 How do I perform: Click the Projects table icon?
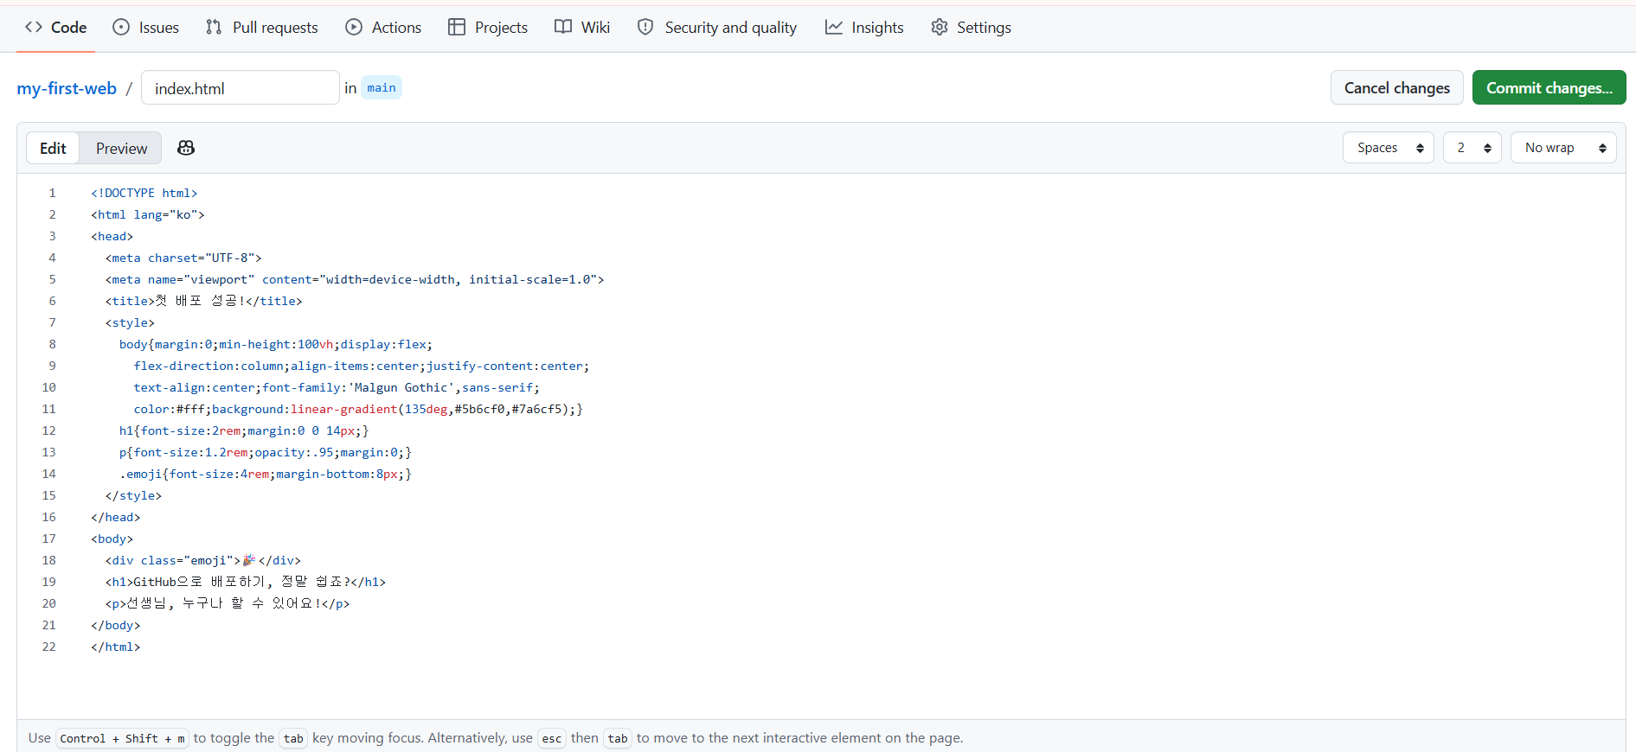pyautogui.click(x=457, y=27)
